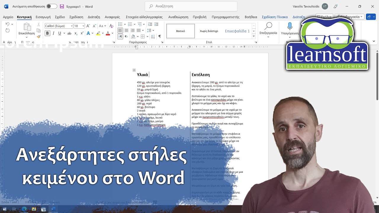Viewport: 379px width, 213px height.
Task: Center align the paragraph
Action: 126,30
